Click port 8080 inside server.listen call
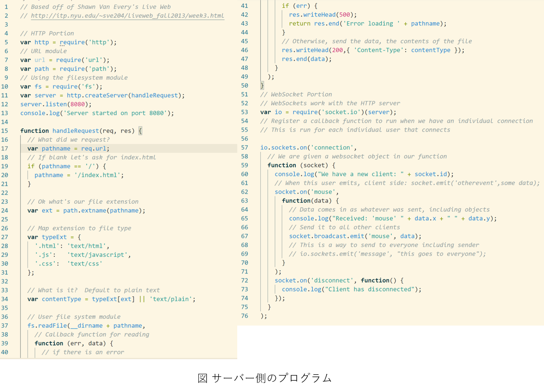The height and width of the screenshot is (392, 544). (x=77, y=104)
